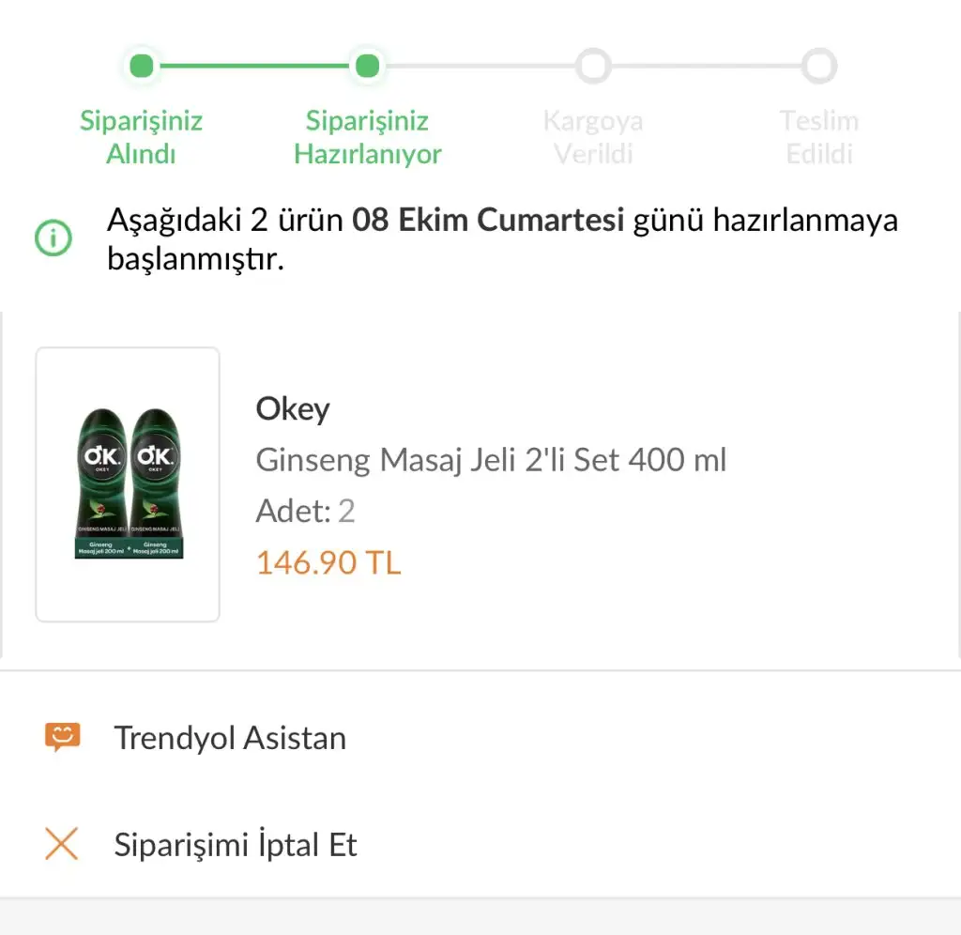This screenshot has width=961, height=935.
Task: Click the 146.90 TL price
Action: 328,562
